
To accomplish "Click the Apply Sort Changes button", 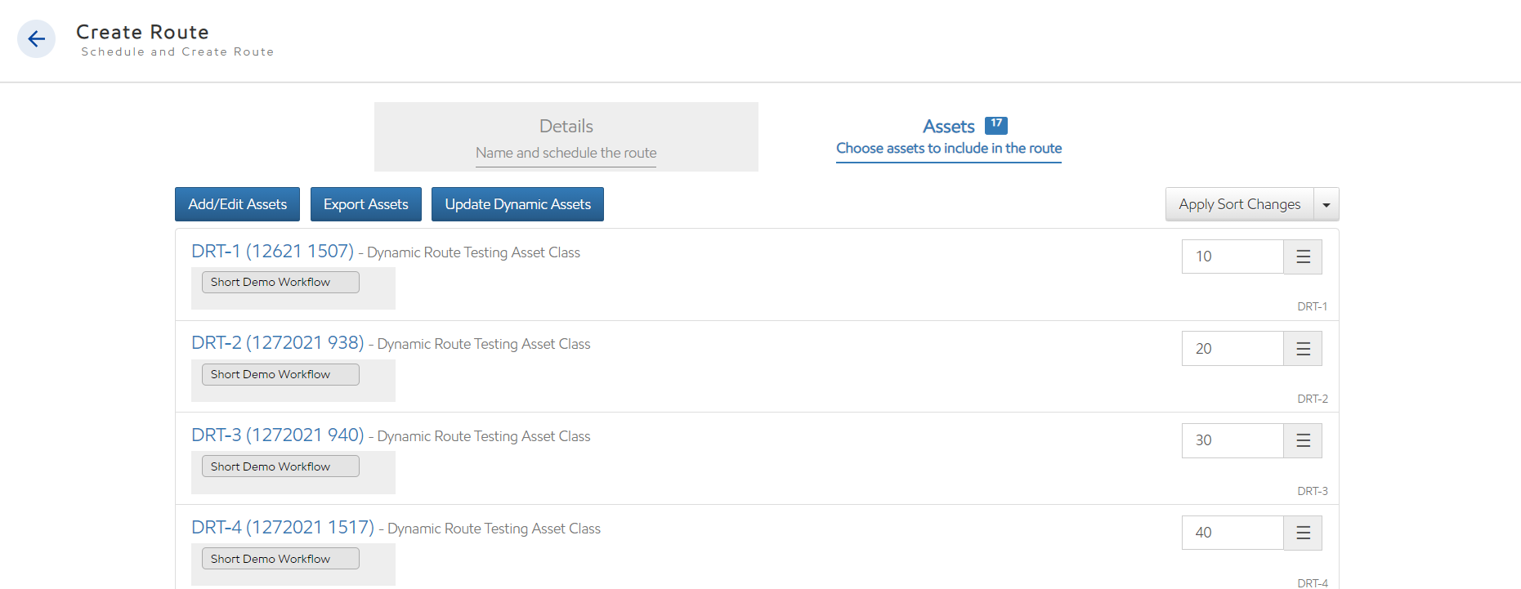I will click(1239, 204).
